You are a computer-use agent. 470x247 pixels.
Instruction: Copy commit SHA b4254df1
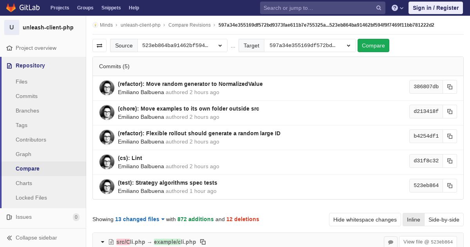[450, 136]
